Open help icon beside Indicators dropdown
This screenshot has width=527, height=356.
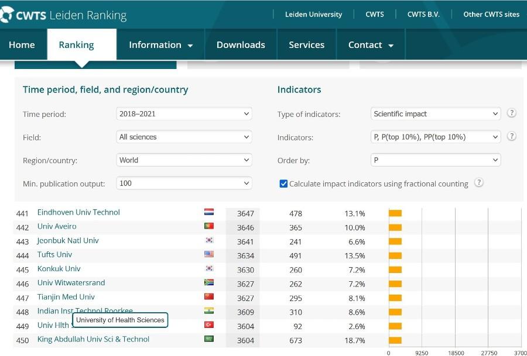click(x=511, y=136)
